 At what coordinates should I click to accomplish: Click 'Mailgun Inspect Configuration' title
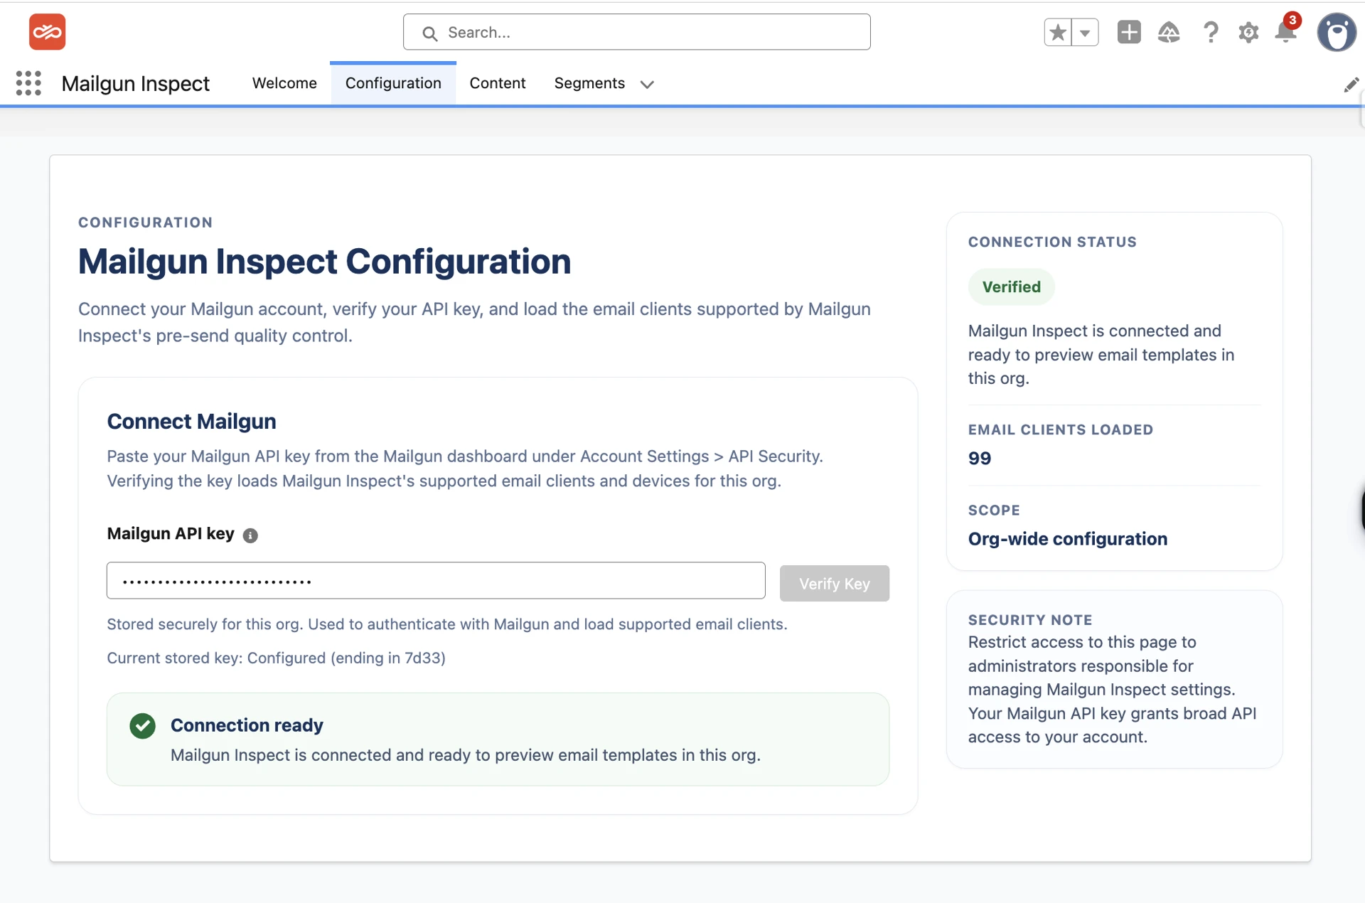click(x=324, y=261)
